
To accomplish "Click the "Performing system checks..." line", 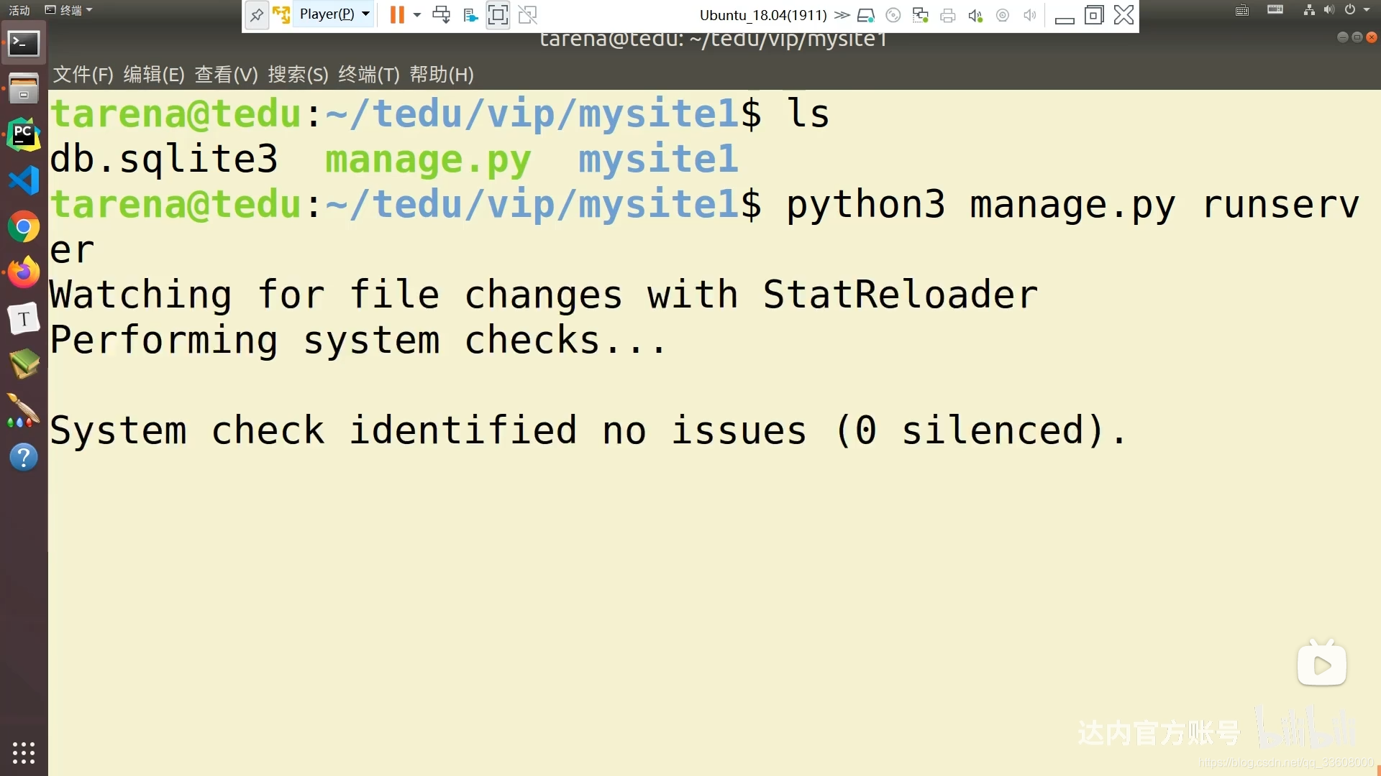I will point(358,341).
